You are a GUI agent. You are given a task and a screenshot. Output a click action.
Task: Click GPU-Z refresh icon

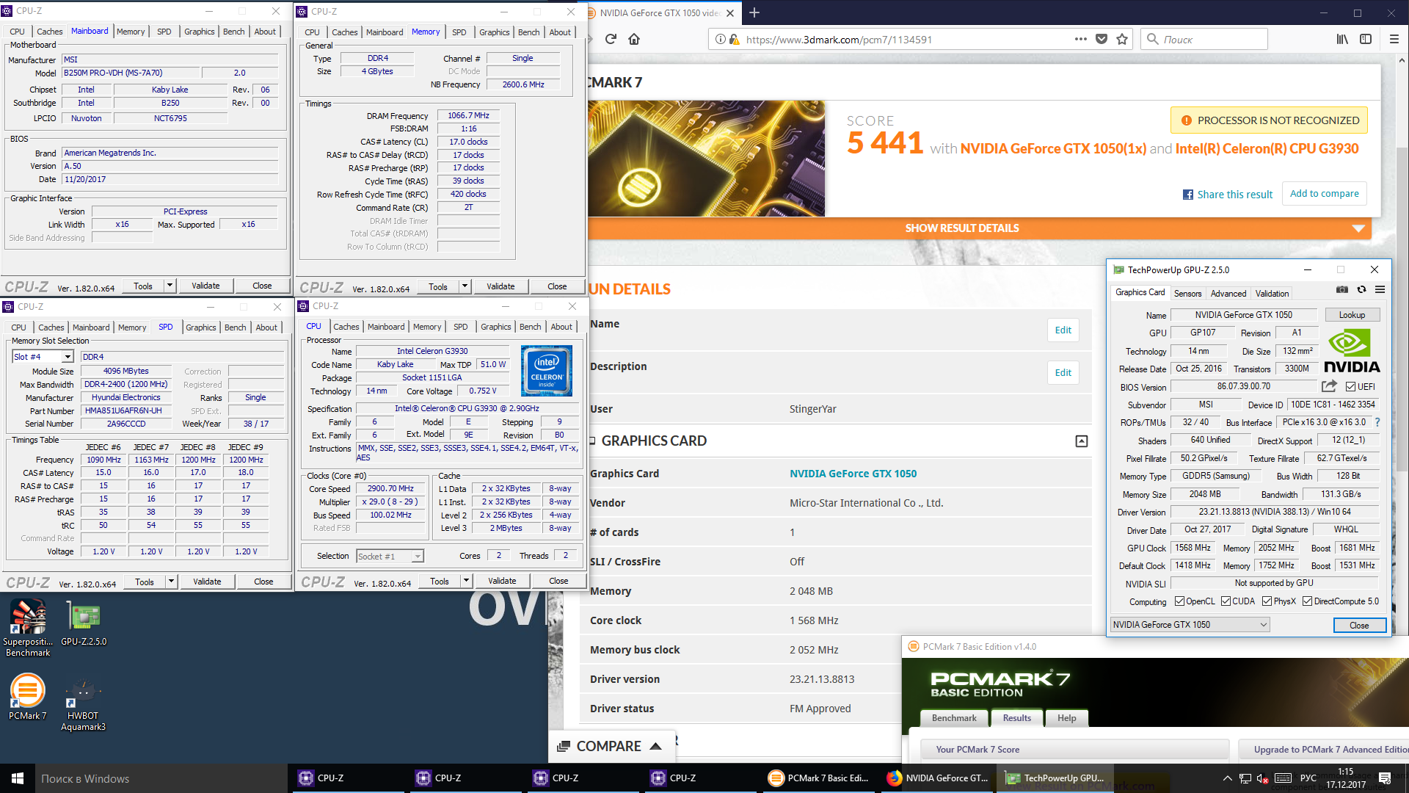(x=1361, y=289)
